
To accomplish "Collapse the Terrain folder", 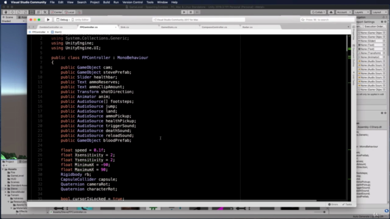I will click(x=5, y=195).
